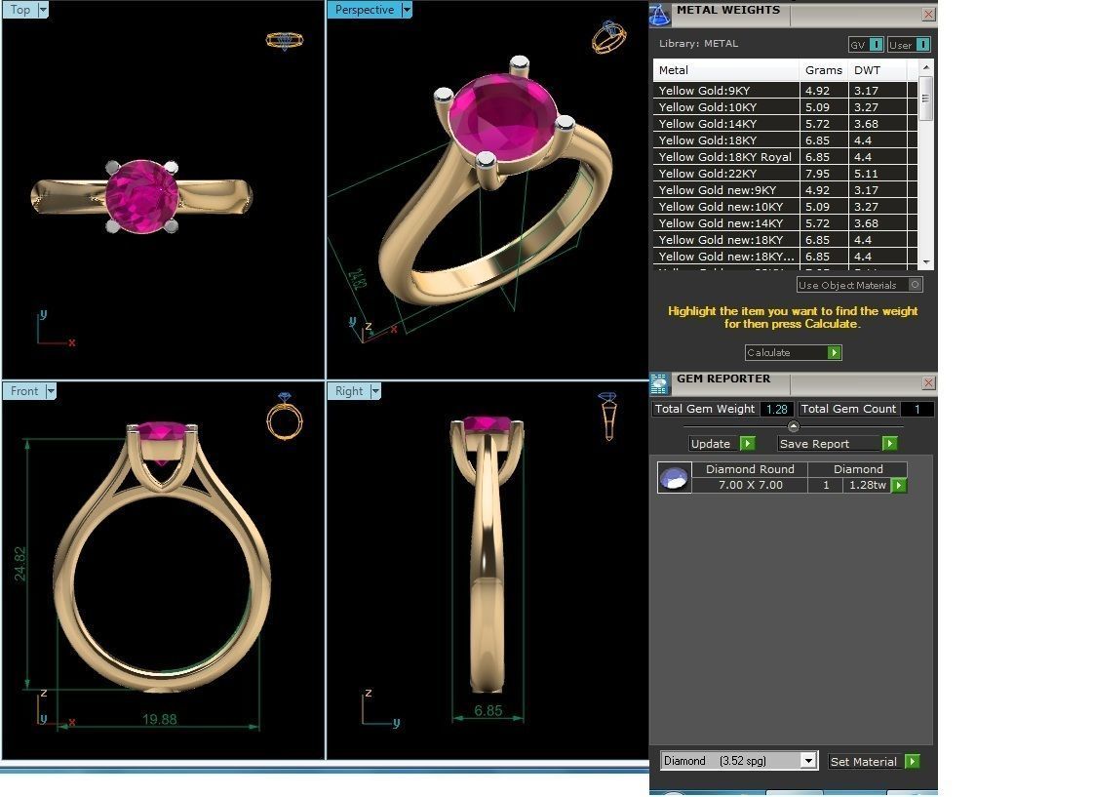Viewport: 1093px width, 797px height.
Task: Select the Yellow Gold new:14KY row
Action: pos(785,223)
